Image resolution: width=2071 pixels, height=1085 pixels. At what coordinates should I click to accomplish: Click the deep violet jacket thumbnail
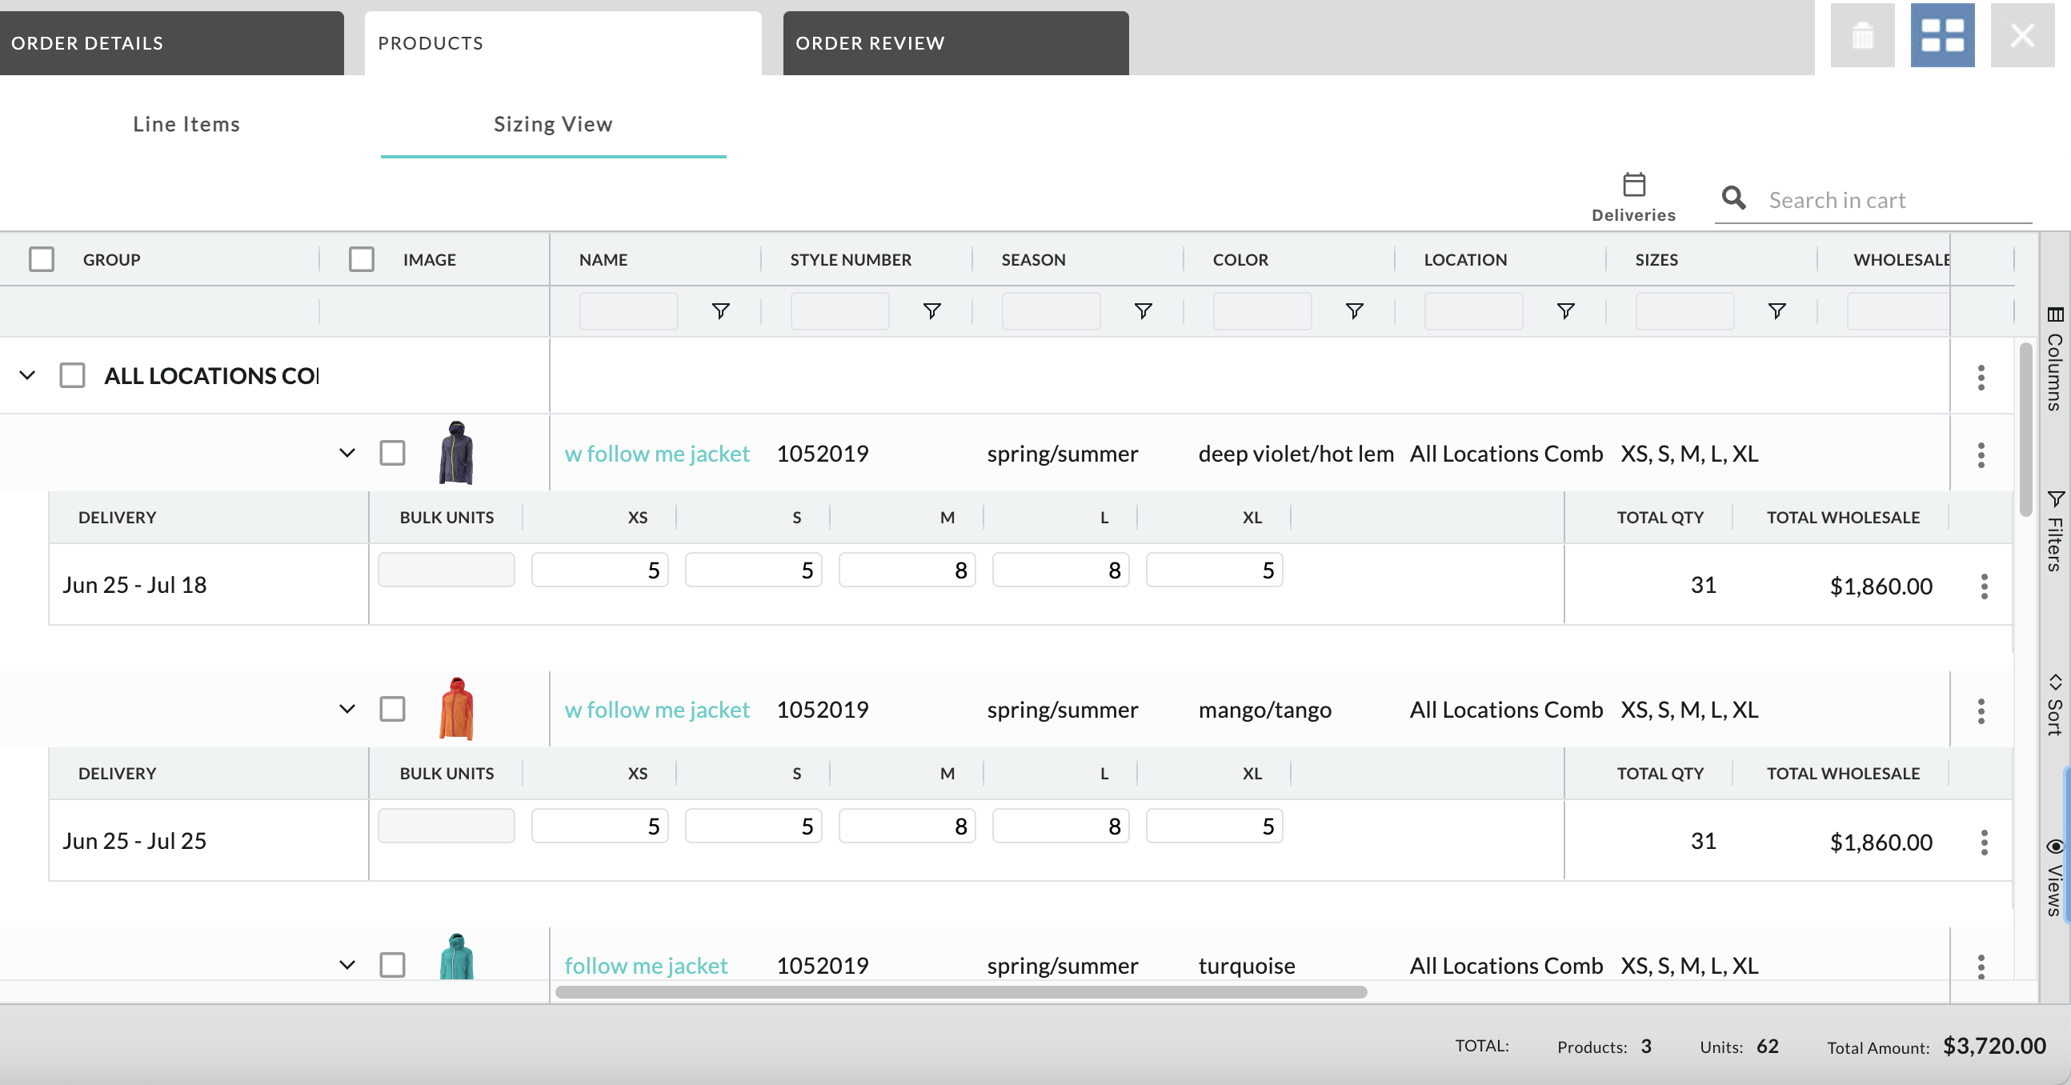pyautogui.click(x=457, y=453)
